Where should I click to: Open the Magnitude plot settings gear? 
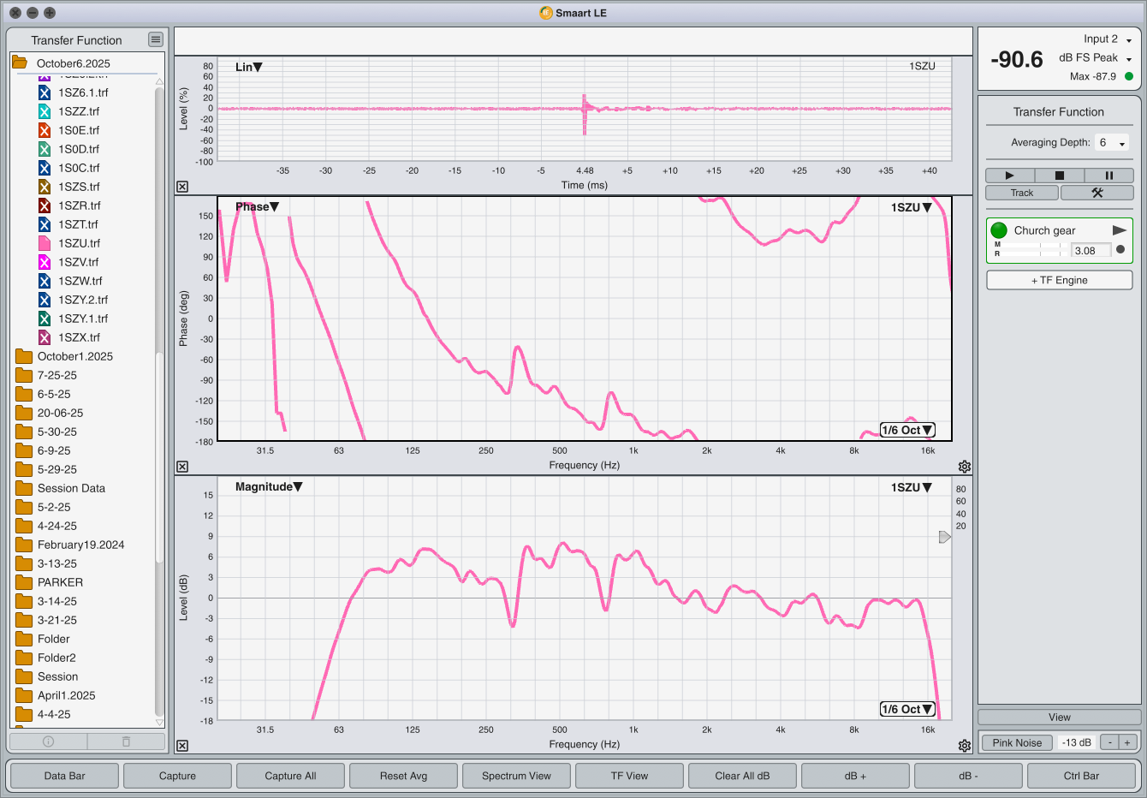(965, 746)
